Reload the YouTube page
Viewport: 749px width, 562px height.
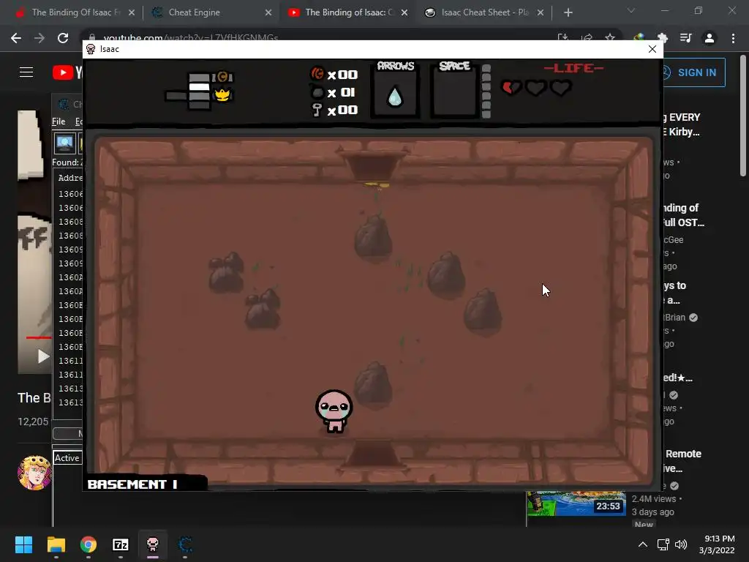point(63,38)
